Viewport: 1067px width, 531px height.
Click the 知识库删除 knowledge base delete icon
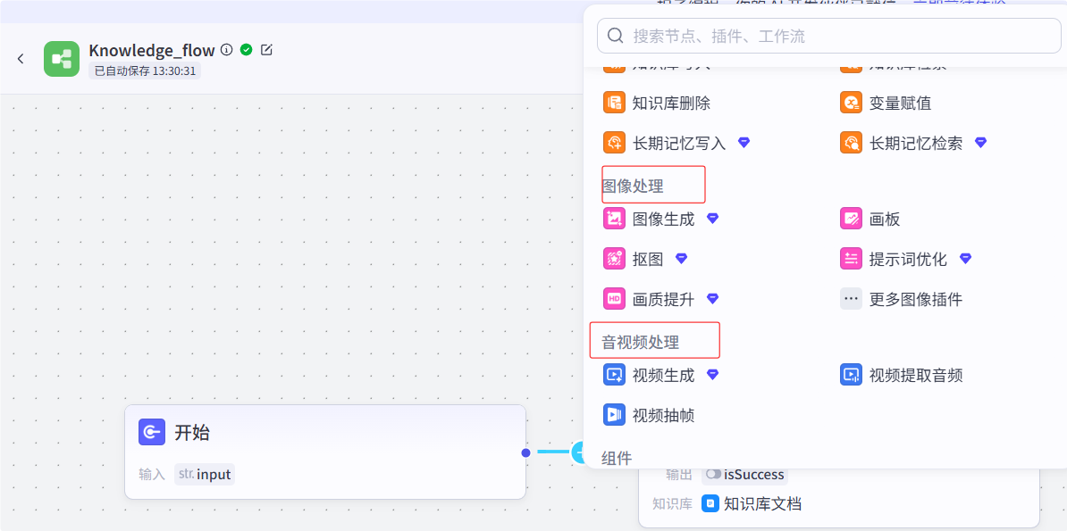click(x=614, y=102)
